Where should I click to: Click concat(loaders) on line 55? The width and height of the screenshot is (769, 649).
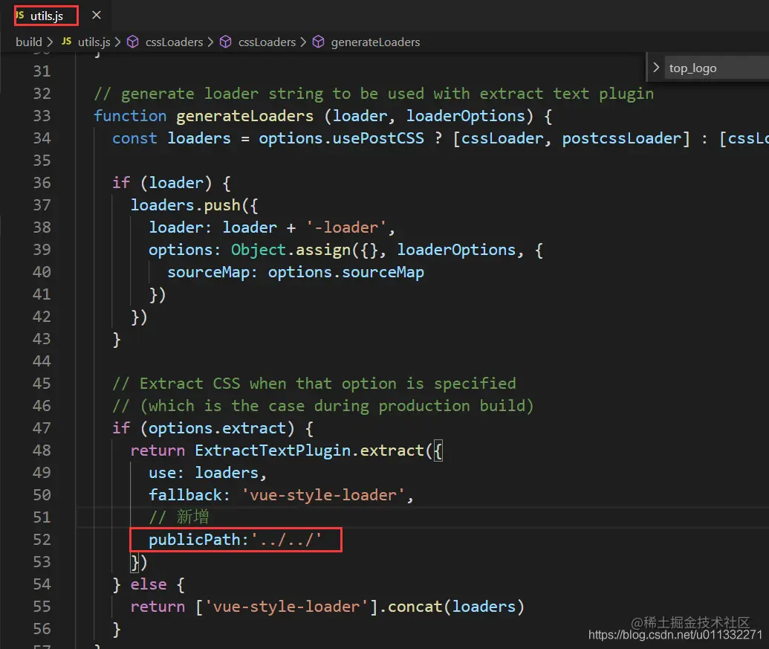(x=456, y=607)
